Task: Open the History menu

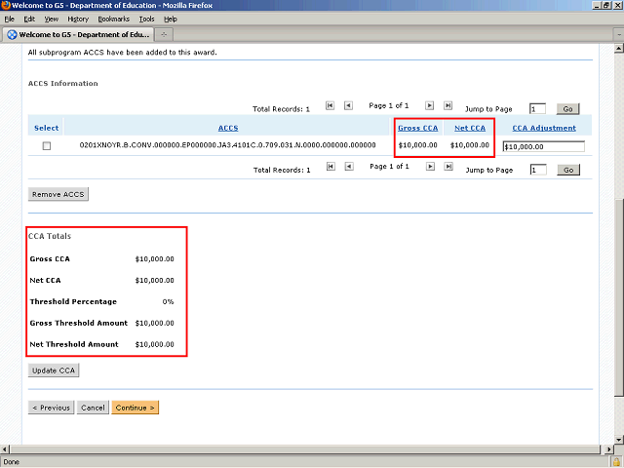Action: point(78,19)
